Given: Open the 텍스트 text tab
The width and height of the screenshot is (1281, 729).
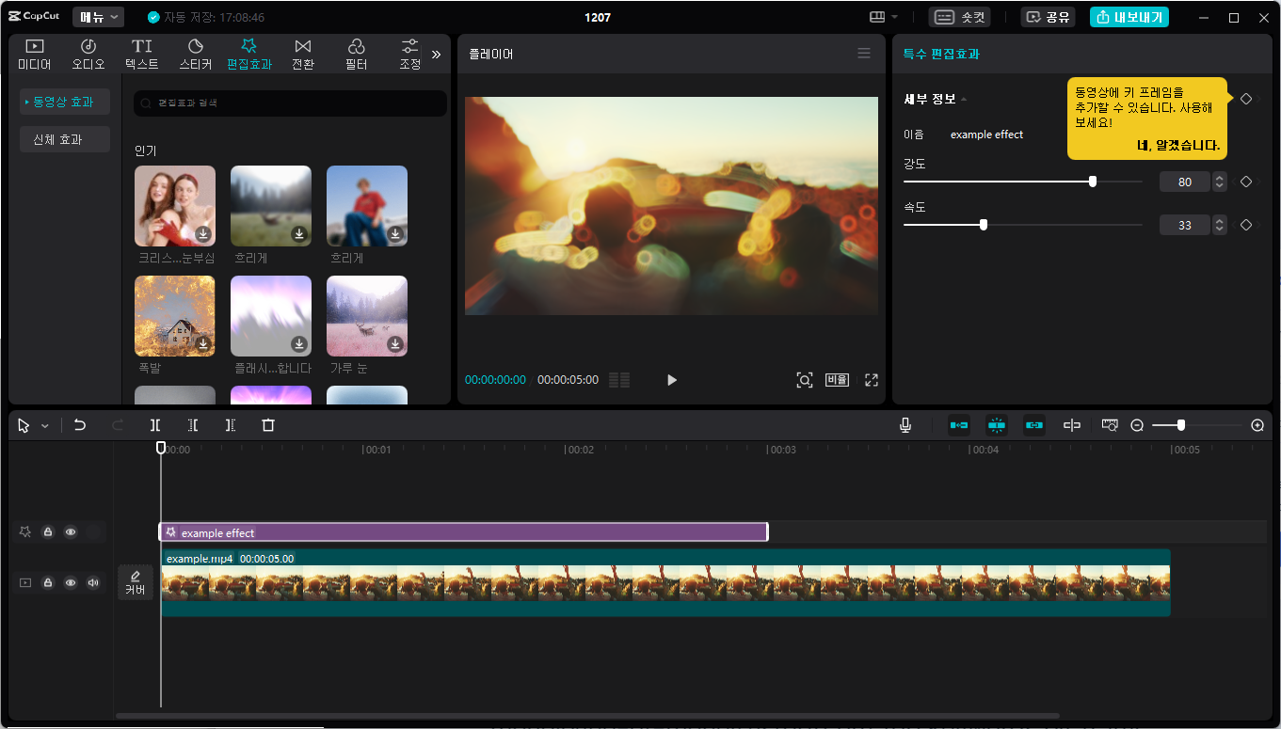Looking at the screenshot, I should point(142,55).
